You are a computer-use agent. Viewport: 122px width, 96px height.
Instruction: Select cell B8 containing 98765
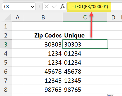click(43, 90)
